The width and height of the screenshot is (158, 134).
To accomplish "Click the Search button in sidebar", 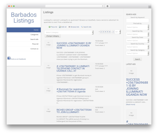I will tap(137, 59).
